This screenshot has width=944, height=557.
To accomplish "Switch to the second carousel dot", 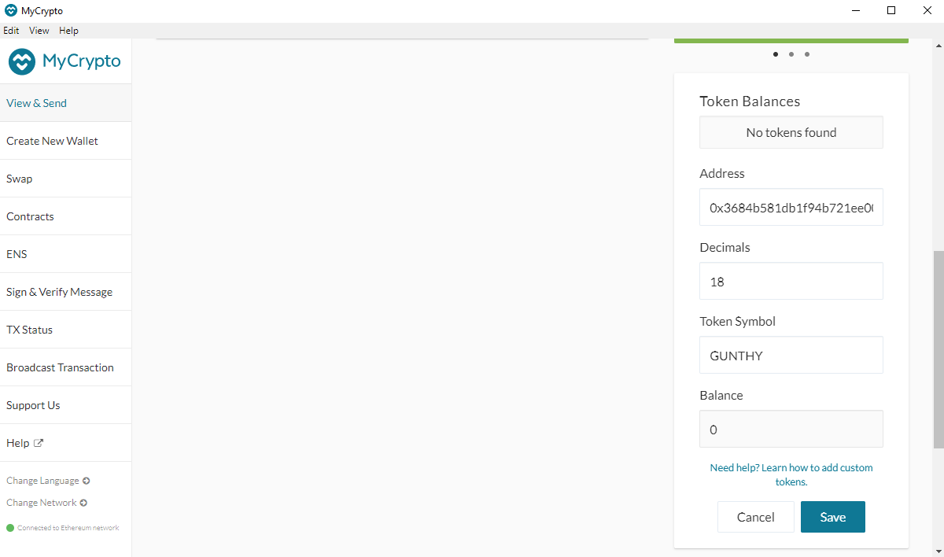I will [x=791, y=54].
